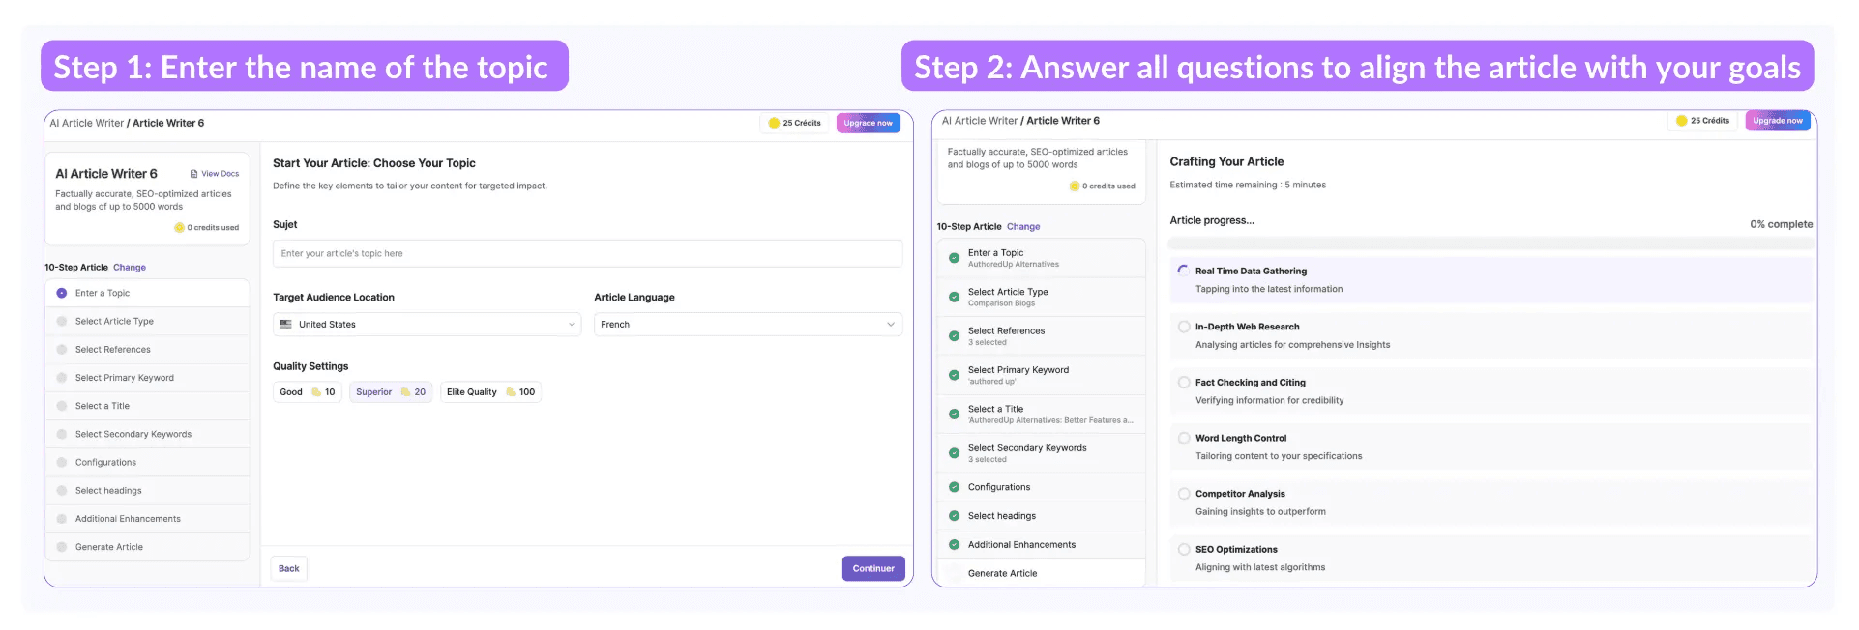Select the grey Configurations step radio
The image size is (1859, 630).
[62, 463]
